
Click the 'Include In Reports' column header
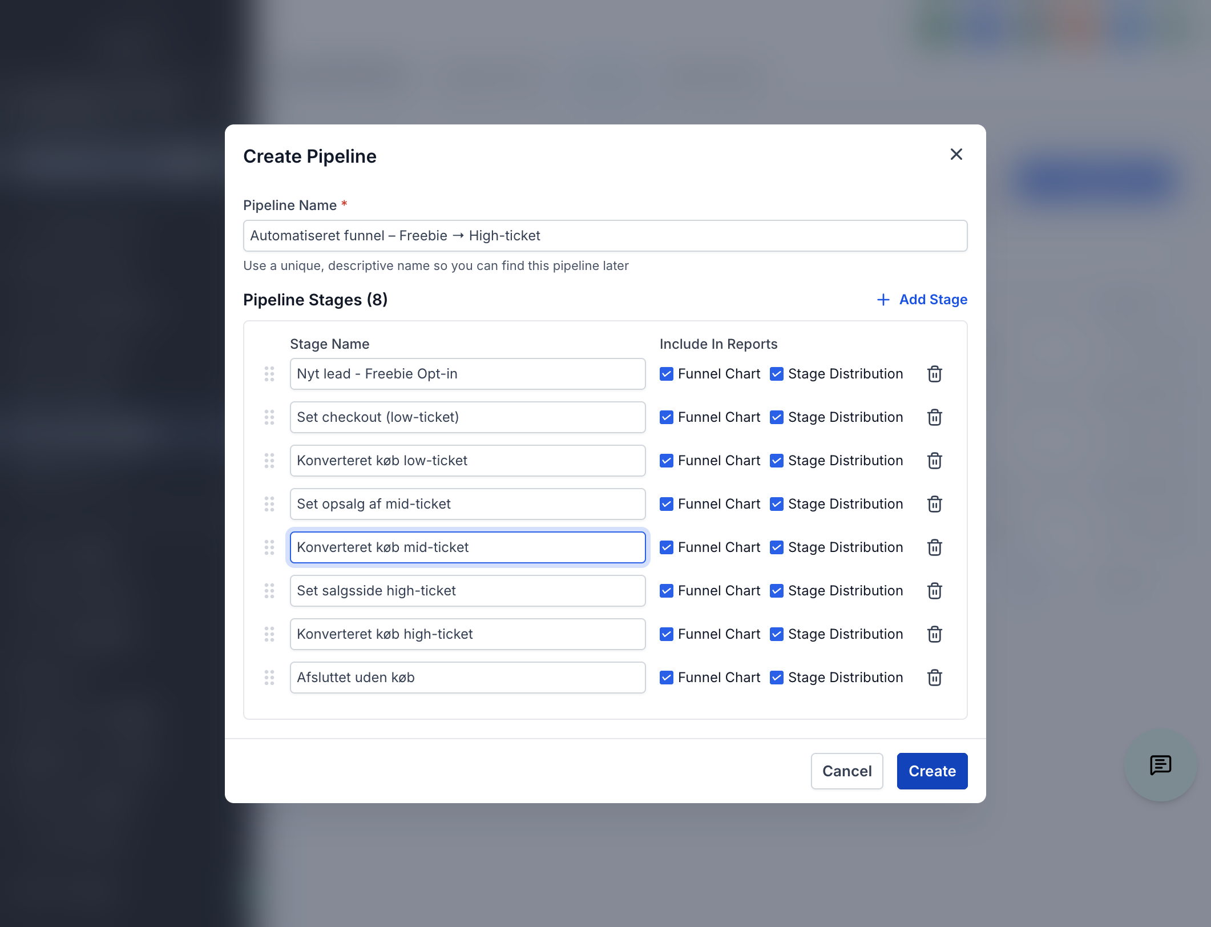pyautogui.click(x=718, y=344)
